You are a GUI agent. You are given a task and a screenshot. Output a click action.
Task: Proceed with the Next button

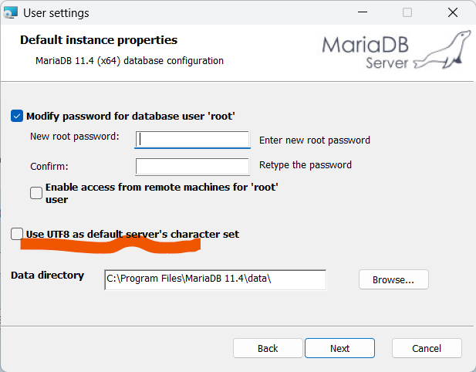click(339, 348)
